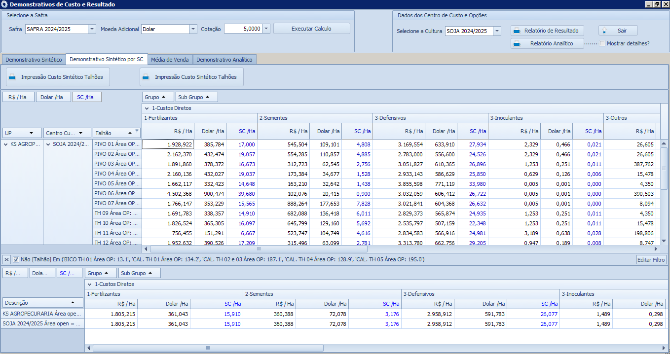Uncheck the active Talhão filter checkbox
The height and width of the screenshot is (354, 670).
[x=16, y=259]
